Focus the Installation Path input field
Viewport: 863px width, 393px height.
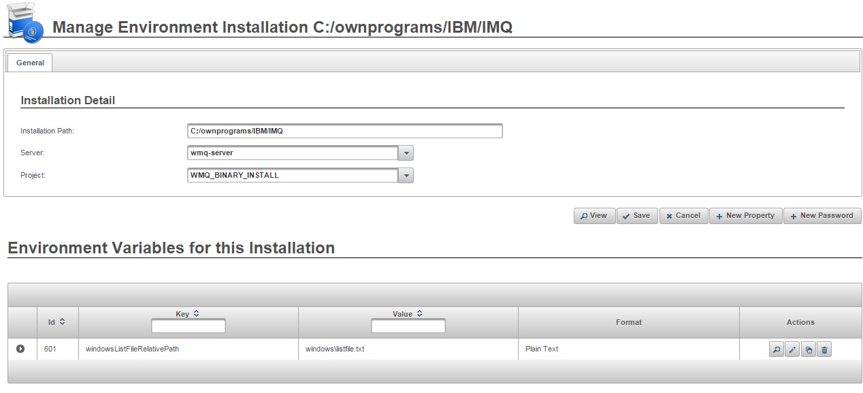[345, 131]
